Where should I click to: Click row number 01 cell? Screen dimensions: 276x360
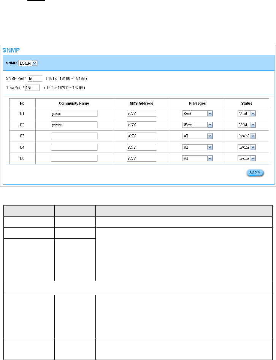pyautogui.click(x=22, y=113)
